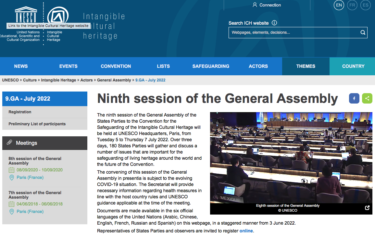Switch language to EN
375x235 pixels.
tap(339, 5)
